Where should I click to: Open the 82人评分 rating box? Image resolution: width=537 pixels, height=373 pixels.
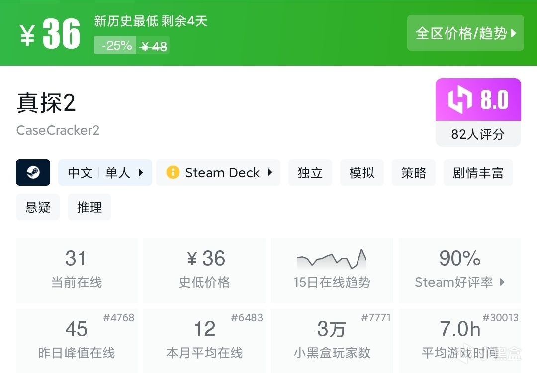coord(478,134)
